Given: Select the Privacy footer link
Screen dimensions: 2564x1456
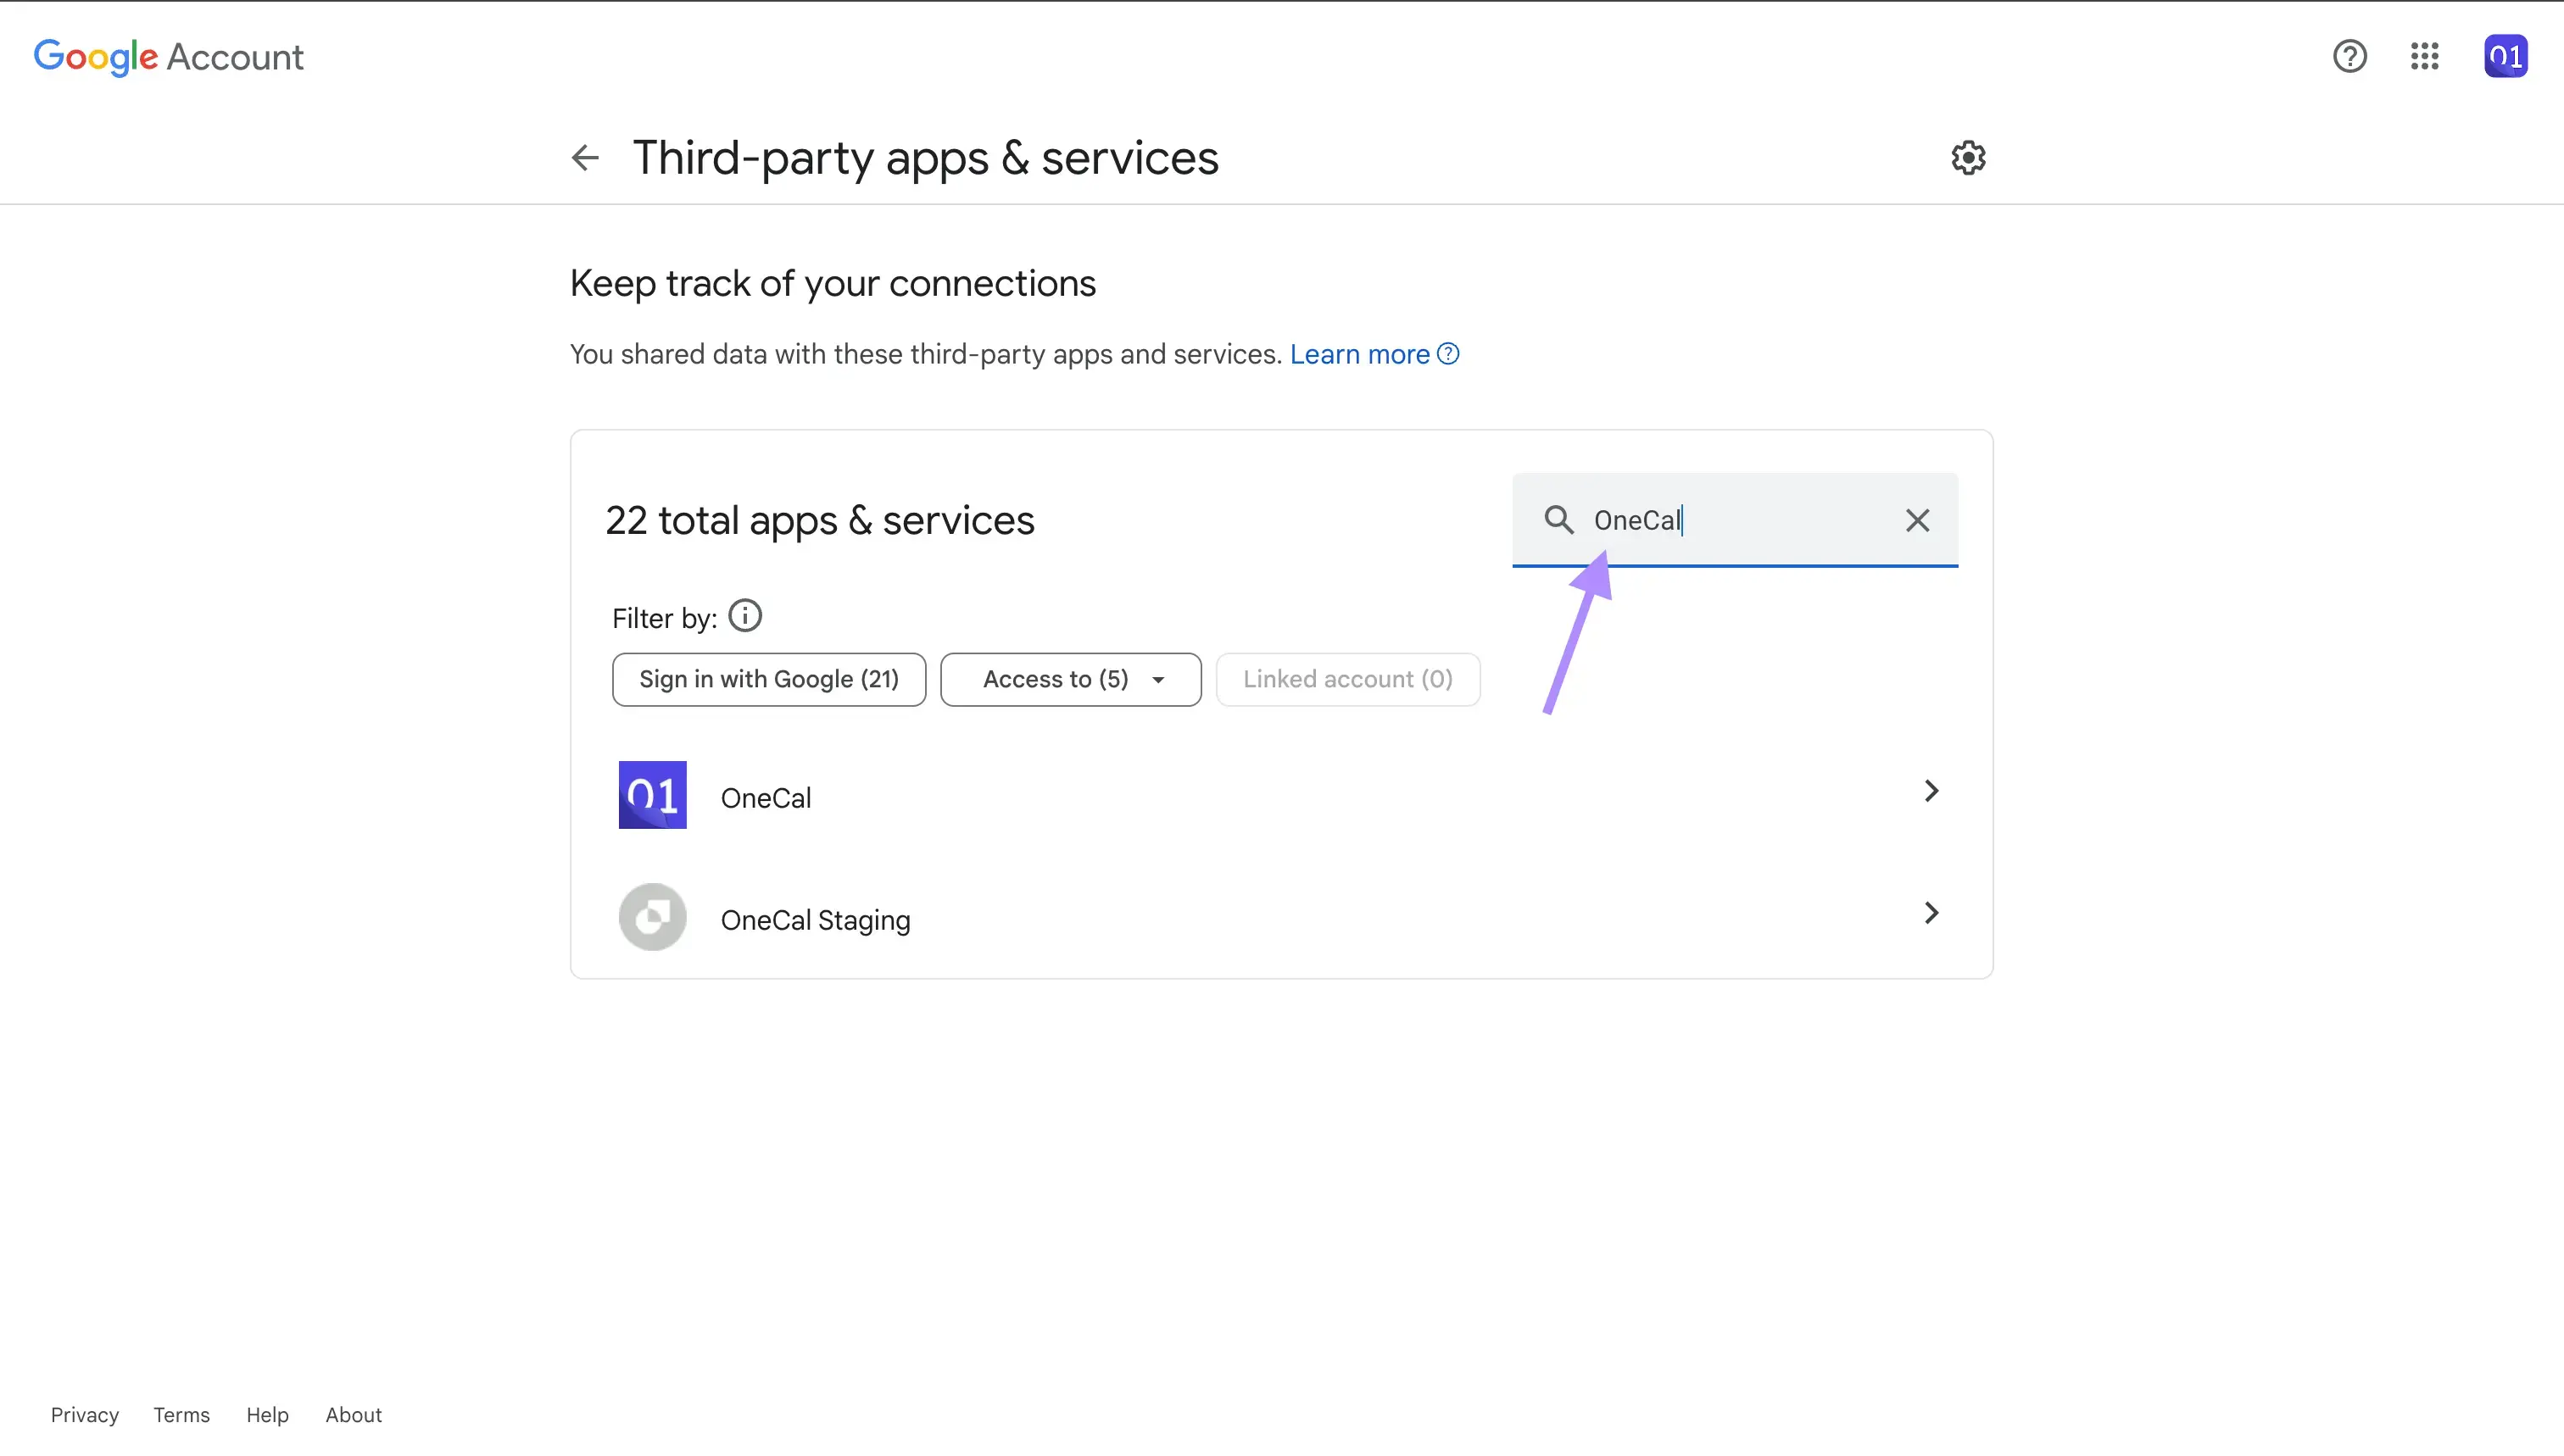Looking at the screenshot, I should click(x=83, y=1415).
